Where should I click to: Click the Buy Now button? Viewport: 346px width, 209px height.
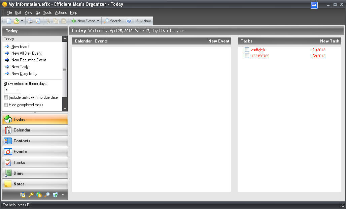[143, 21]
